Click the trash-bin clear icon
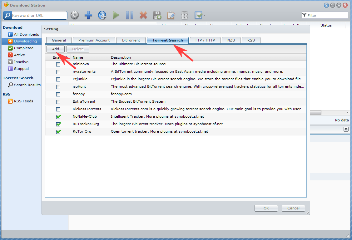The image size is (352, 240). (184, 15)
